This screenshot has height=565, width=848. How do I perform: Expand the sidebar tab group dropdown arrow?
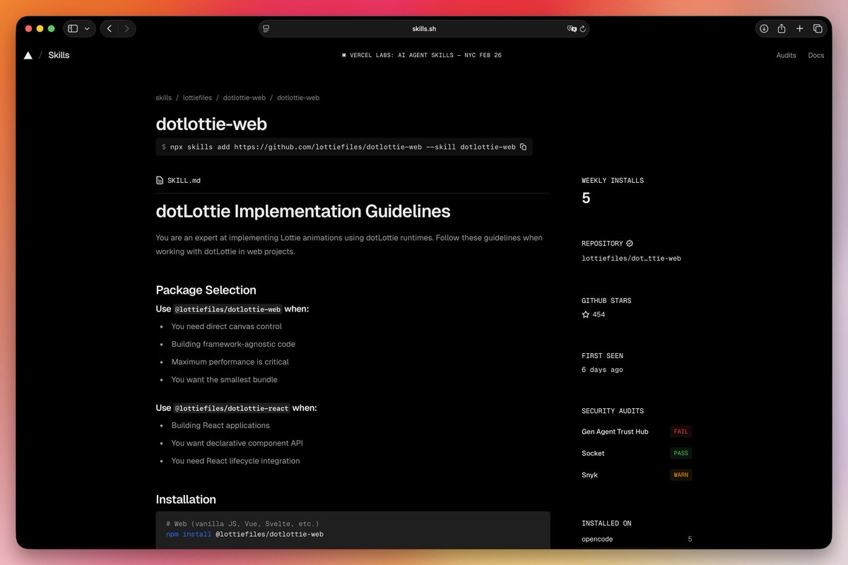click(x=87, y=29)
